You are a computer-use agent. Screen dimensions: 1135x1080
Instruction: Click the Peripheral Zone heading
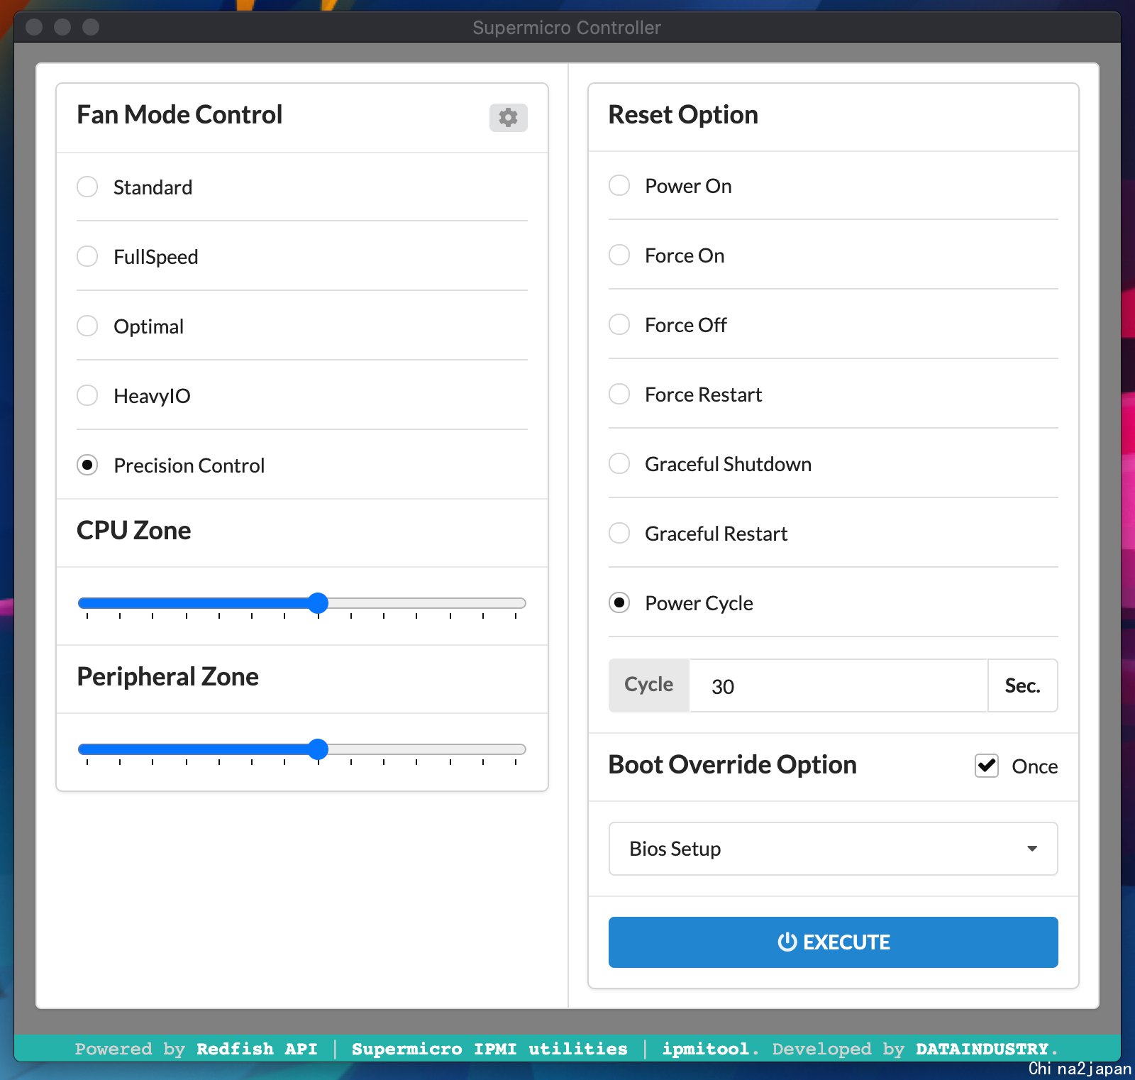pyautogui.click(x=167, y=677)
